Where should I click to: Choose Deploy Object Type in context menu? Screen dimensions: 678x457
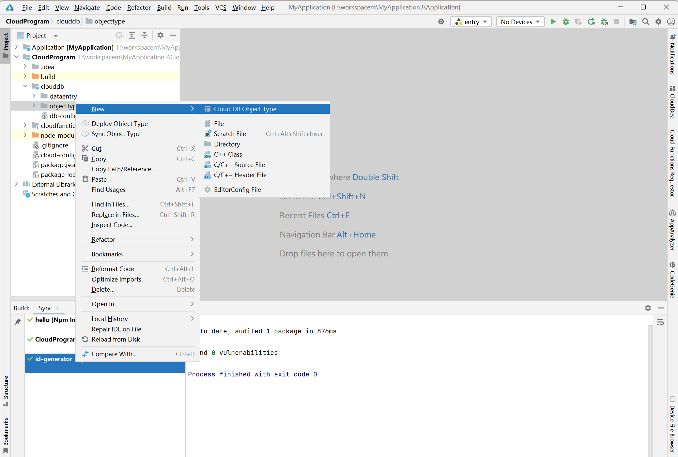click(119, 124)
